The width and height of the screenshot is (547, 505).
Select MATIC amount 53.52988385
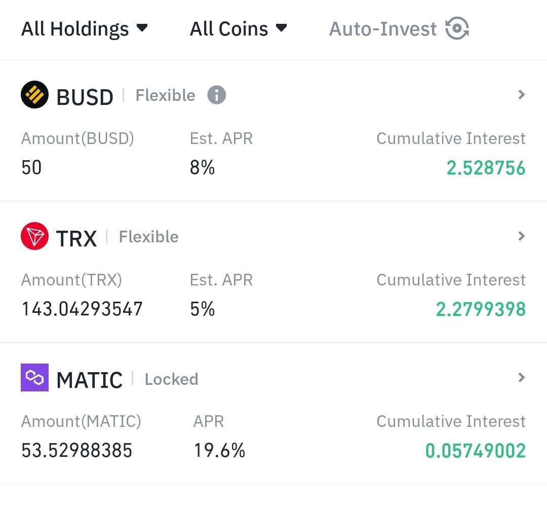(x=77, y=451)
